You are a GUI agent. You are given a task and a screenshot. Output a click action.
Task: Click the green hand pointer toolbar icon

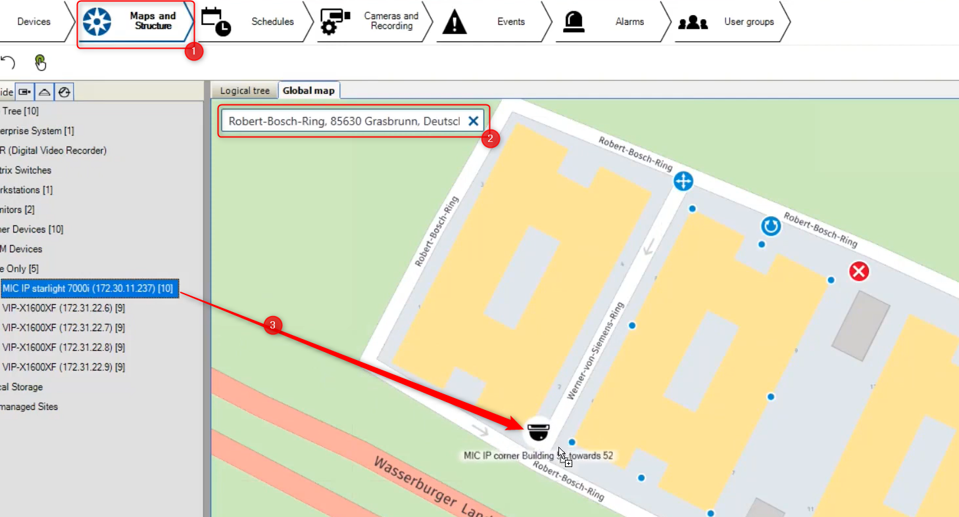tap(41, 62)
